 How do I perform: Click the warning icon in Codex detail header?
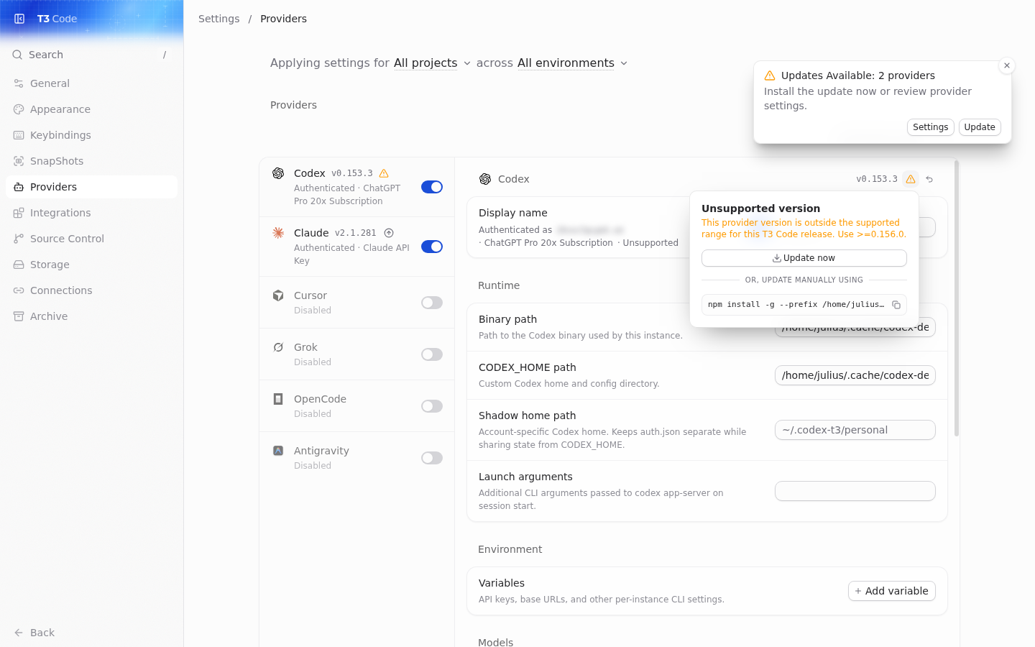pyautogui.click(x=911, y=179)
